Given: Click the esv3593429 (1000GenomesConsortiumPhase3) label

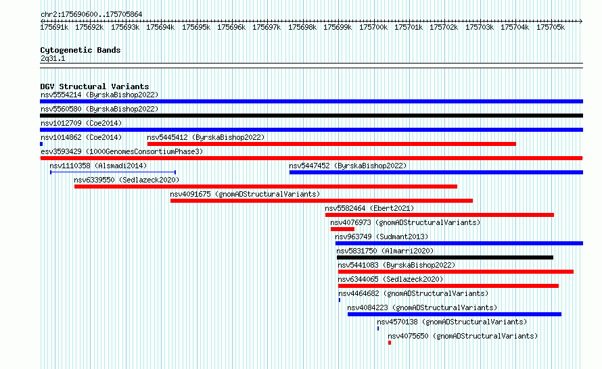Looking at the screenshot, I should tap(122, 151).
